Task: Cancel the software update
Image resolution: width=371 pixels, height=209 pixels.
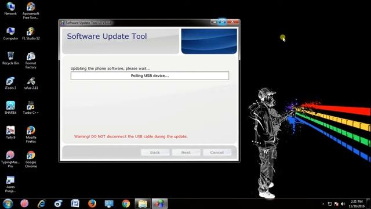Action: [217, 152]
